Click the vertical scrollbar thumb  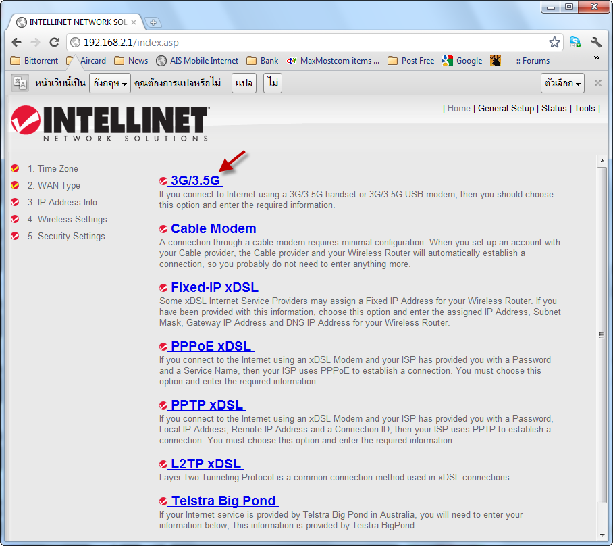[602, 335]
